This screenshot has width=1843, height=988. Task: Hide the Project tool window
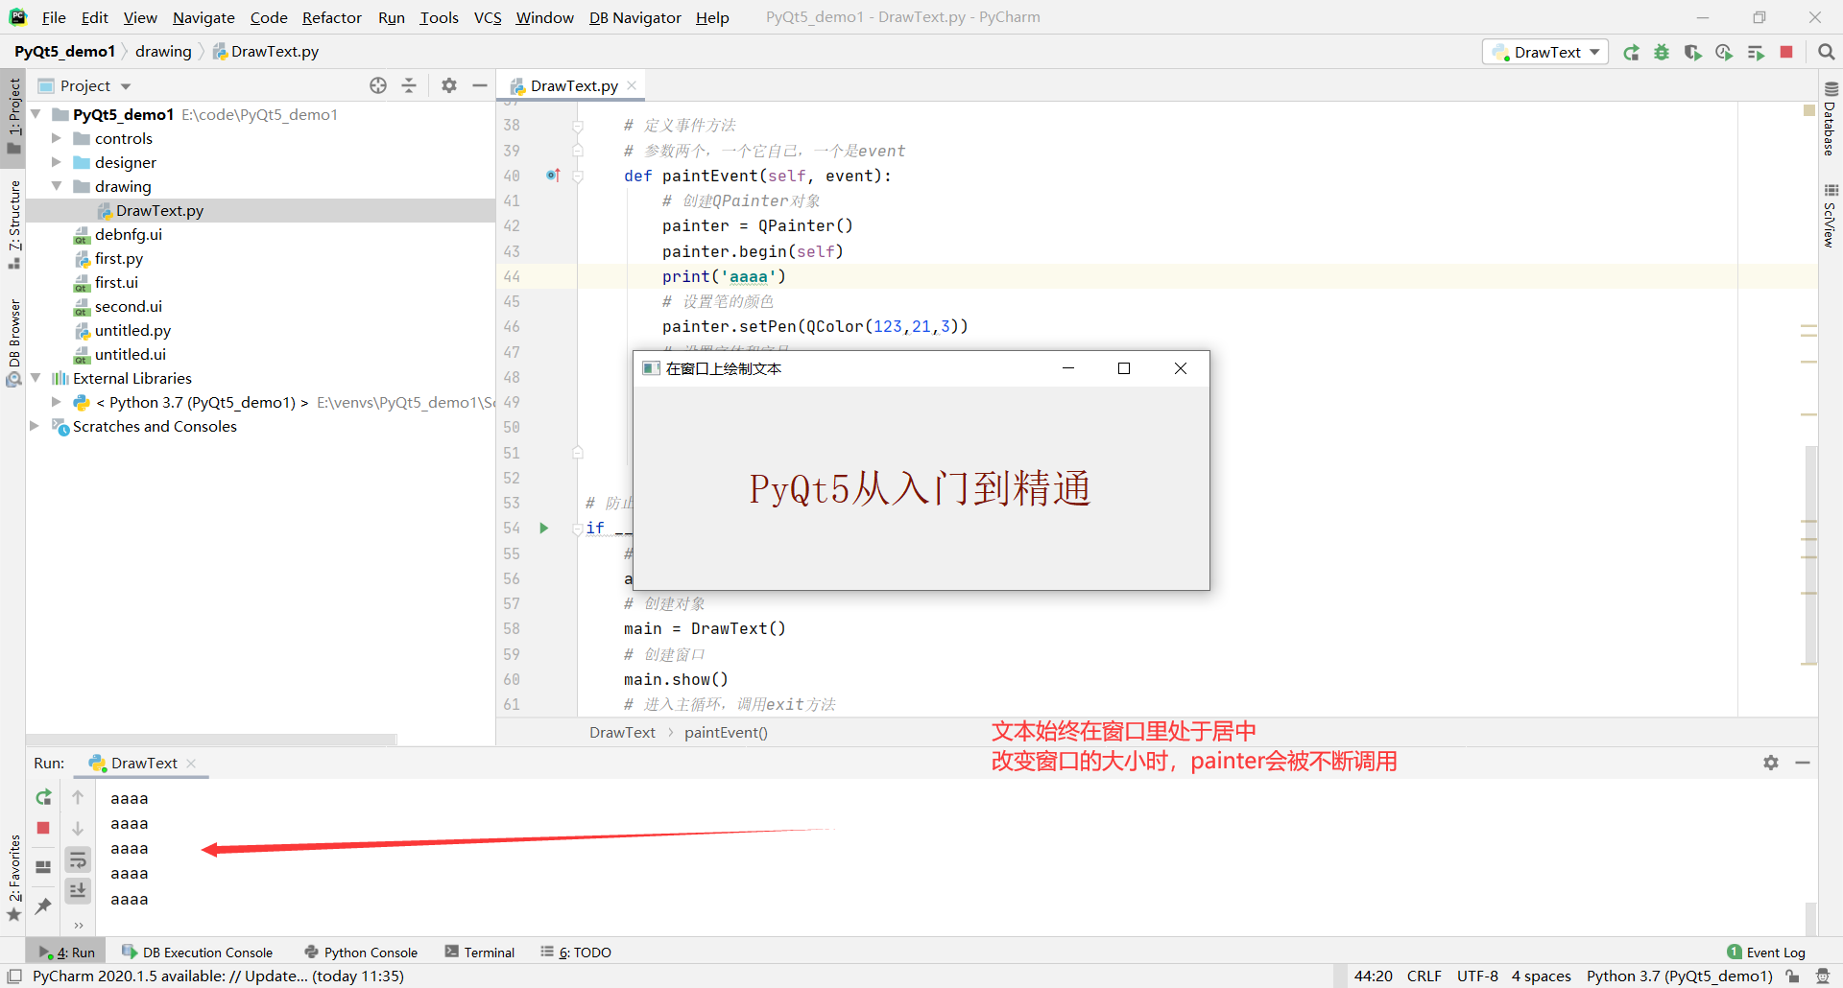(480, 85)
